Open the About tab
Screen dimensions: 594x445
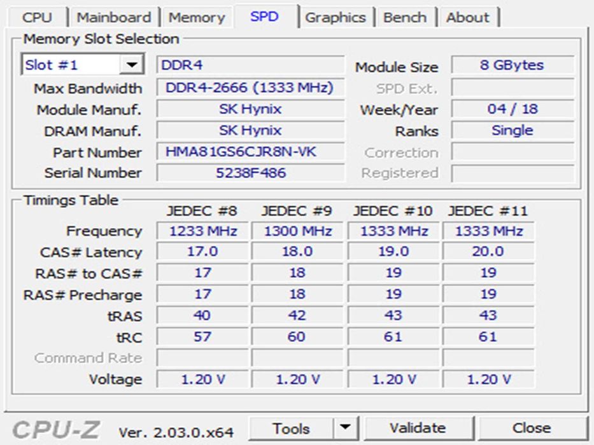468,17
